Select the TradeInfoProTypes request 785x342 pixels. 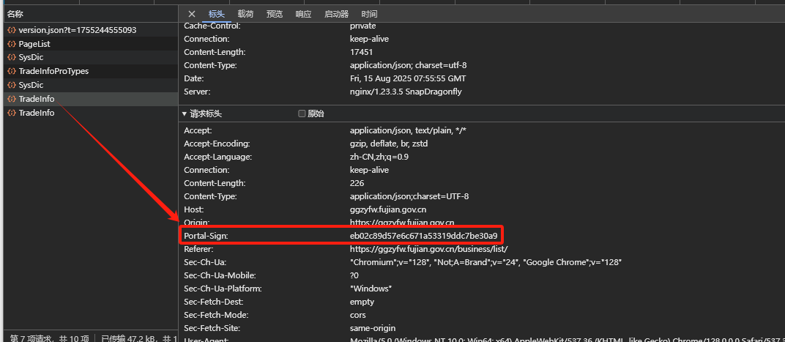[91, 71]
